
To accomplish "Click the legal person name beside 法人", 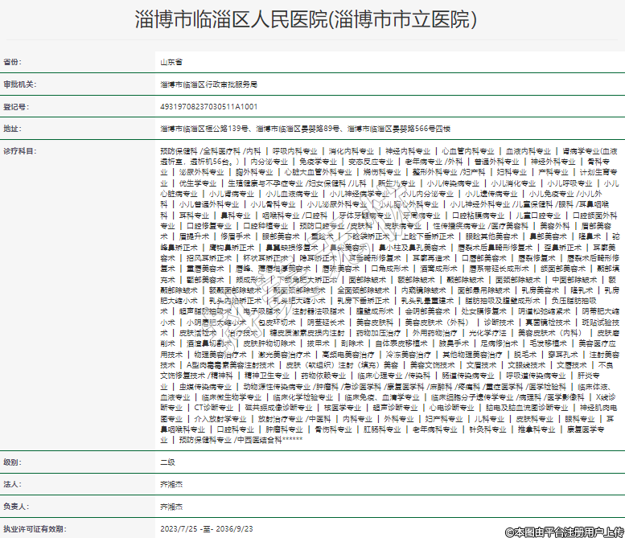I will pos(171,485).
